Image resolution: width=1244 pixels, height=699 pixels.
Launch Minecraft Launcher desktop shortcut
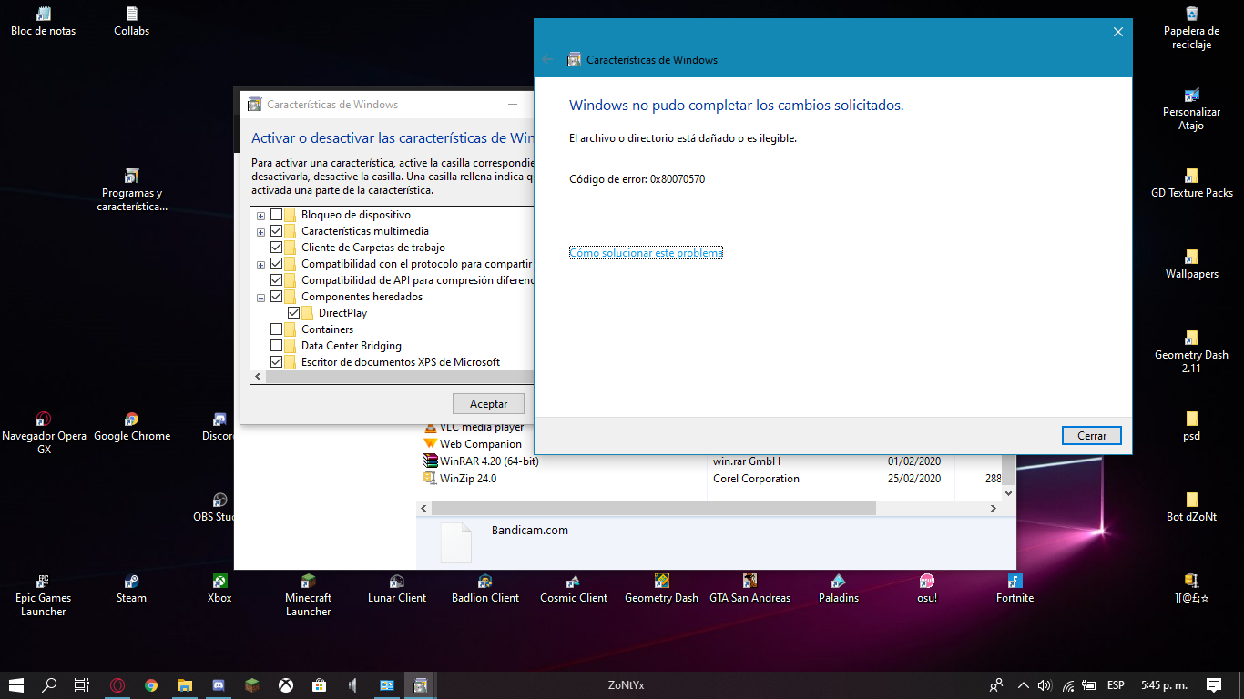point(308,582)
